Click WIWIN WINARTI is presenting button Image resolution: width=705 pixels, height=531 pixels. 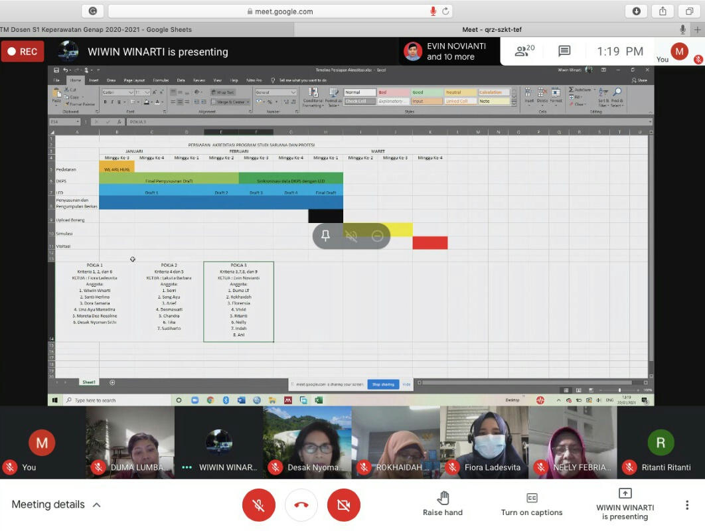[x=625, y=504]
